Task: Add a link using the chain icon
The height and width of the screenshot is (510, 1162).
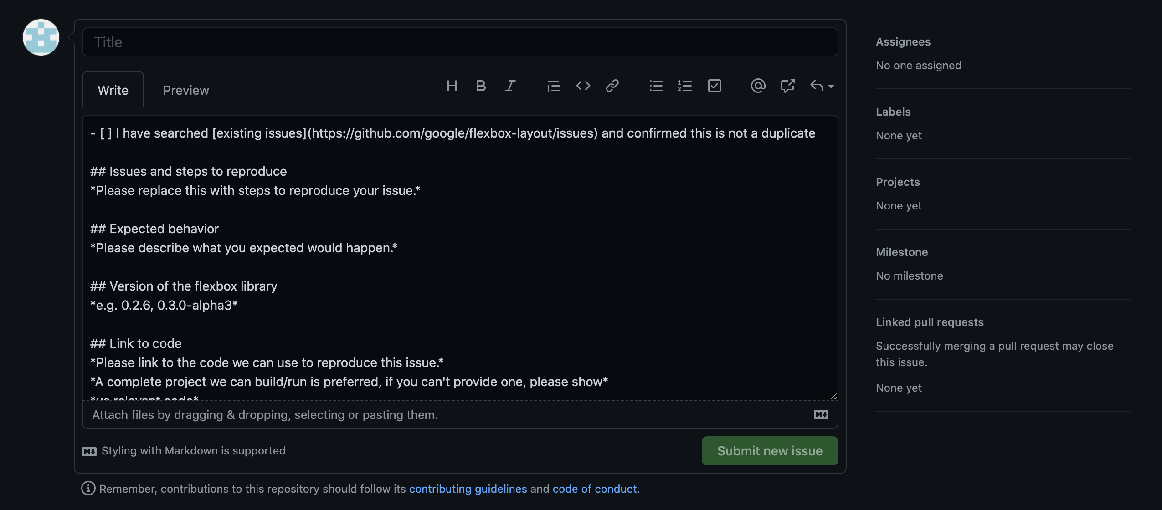Action: click(x=612, y=86)
